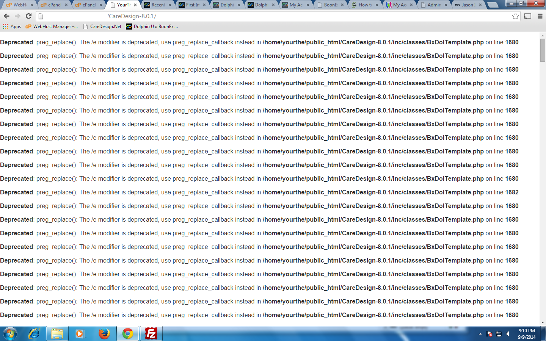Open the Google Cast extension icon
The height and width of the screenshot is (341, 546).
(x=528, y=16)
